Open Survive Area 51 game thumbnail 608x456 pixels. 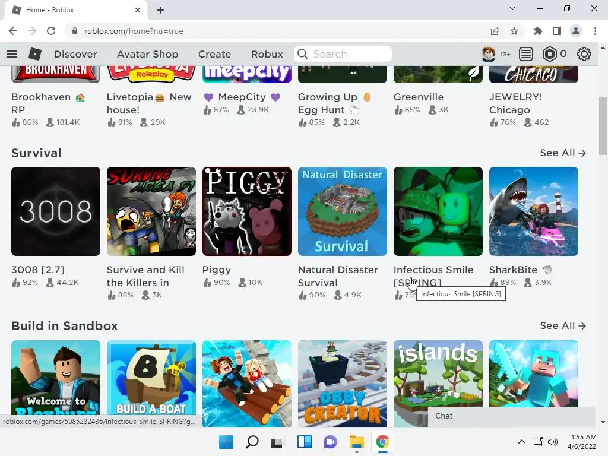tap(151, 211)
